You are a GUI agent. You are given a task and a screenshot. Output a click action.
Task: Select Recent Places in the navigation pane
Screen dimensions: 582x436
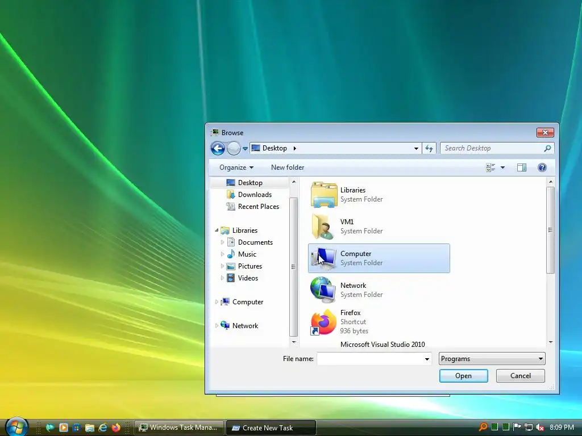point(259,207)
